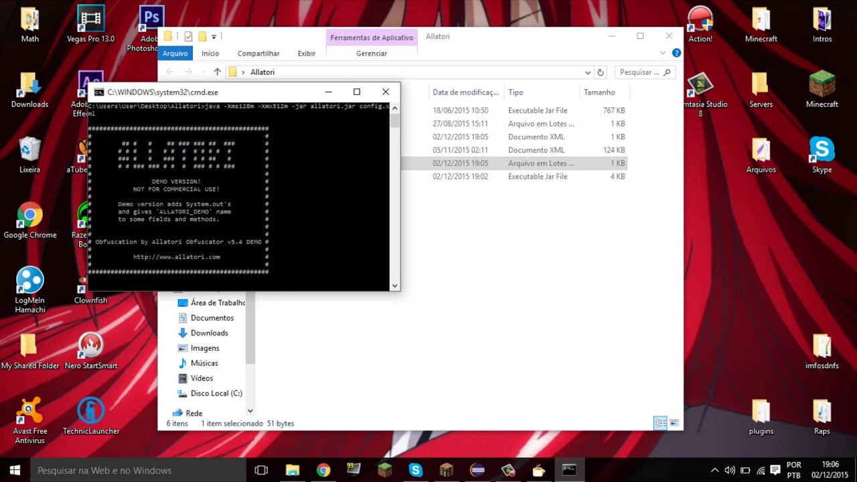Open the Action Center notification icon
This screenshot has height=482, width=857.
tap(775, 470)
